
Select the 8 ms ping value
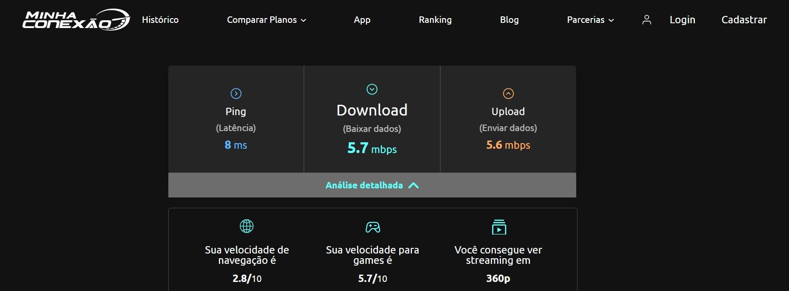coord(236,145)
